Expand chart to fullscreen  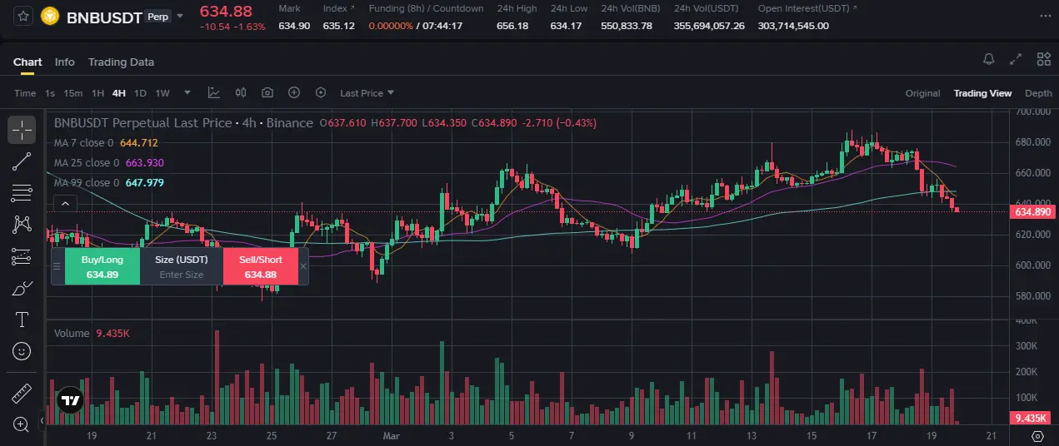pyautogui.click(x=1016, y=59)
